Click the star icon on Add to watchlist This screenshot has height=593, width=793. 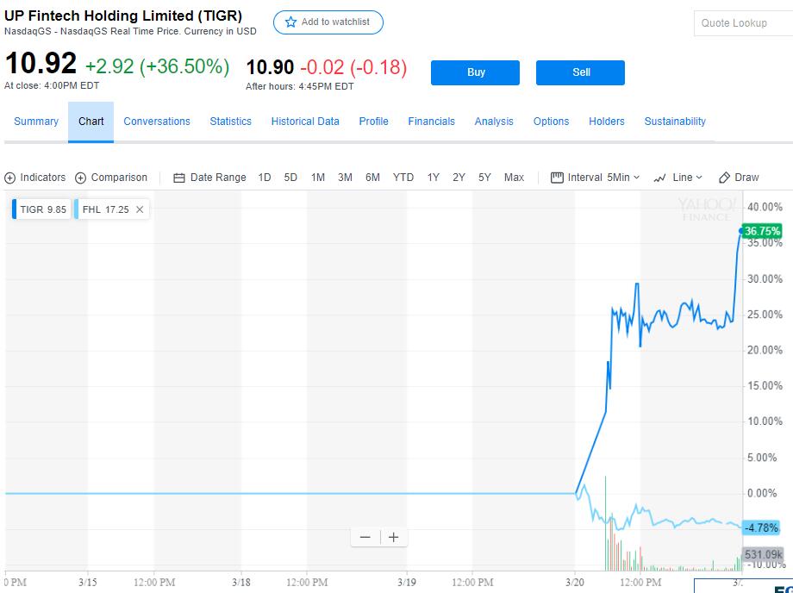[x=290, y=22]
